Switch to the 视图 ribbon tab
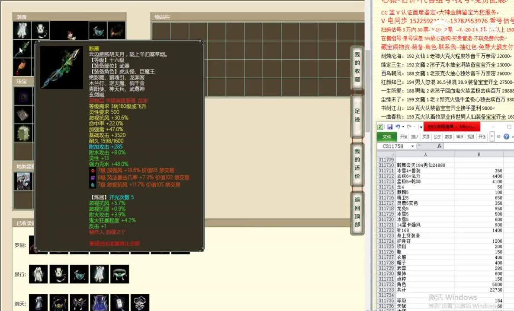The width and height of the screenshot is (514, 311). (x=471, y=136)
